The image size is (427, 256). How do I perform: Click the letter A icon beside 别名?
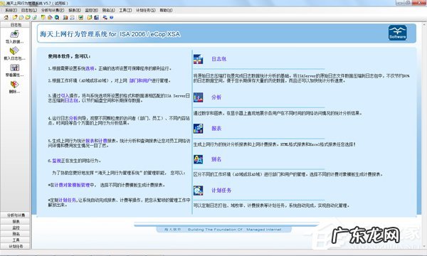point(199,159)
